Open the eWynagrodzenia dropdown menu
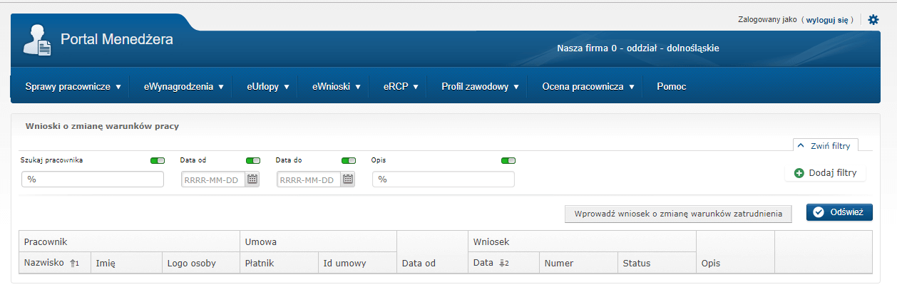The height and width of the screenshot is (307, 897). (x=184, y=87)
